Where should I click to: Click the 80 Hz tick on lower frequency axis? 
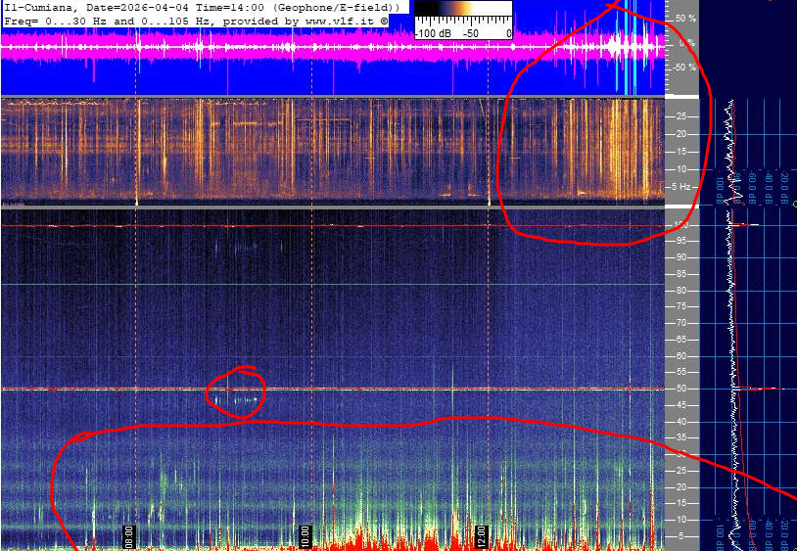click(x=681, y=291)
